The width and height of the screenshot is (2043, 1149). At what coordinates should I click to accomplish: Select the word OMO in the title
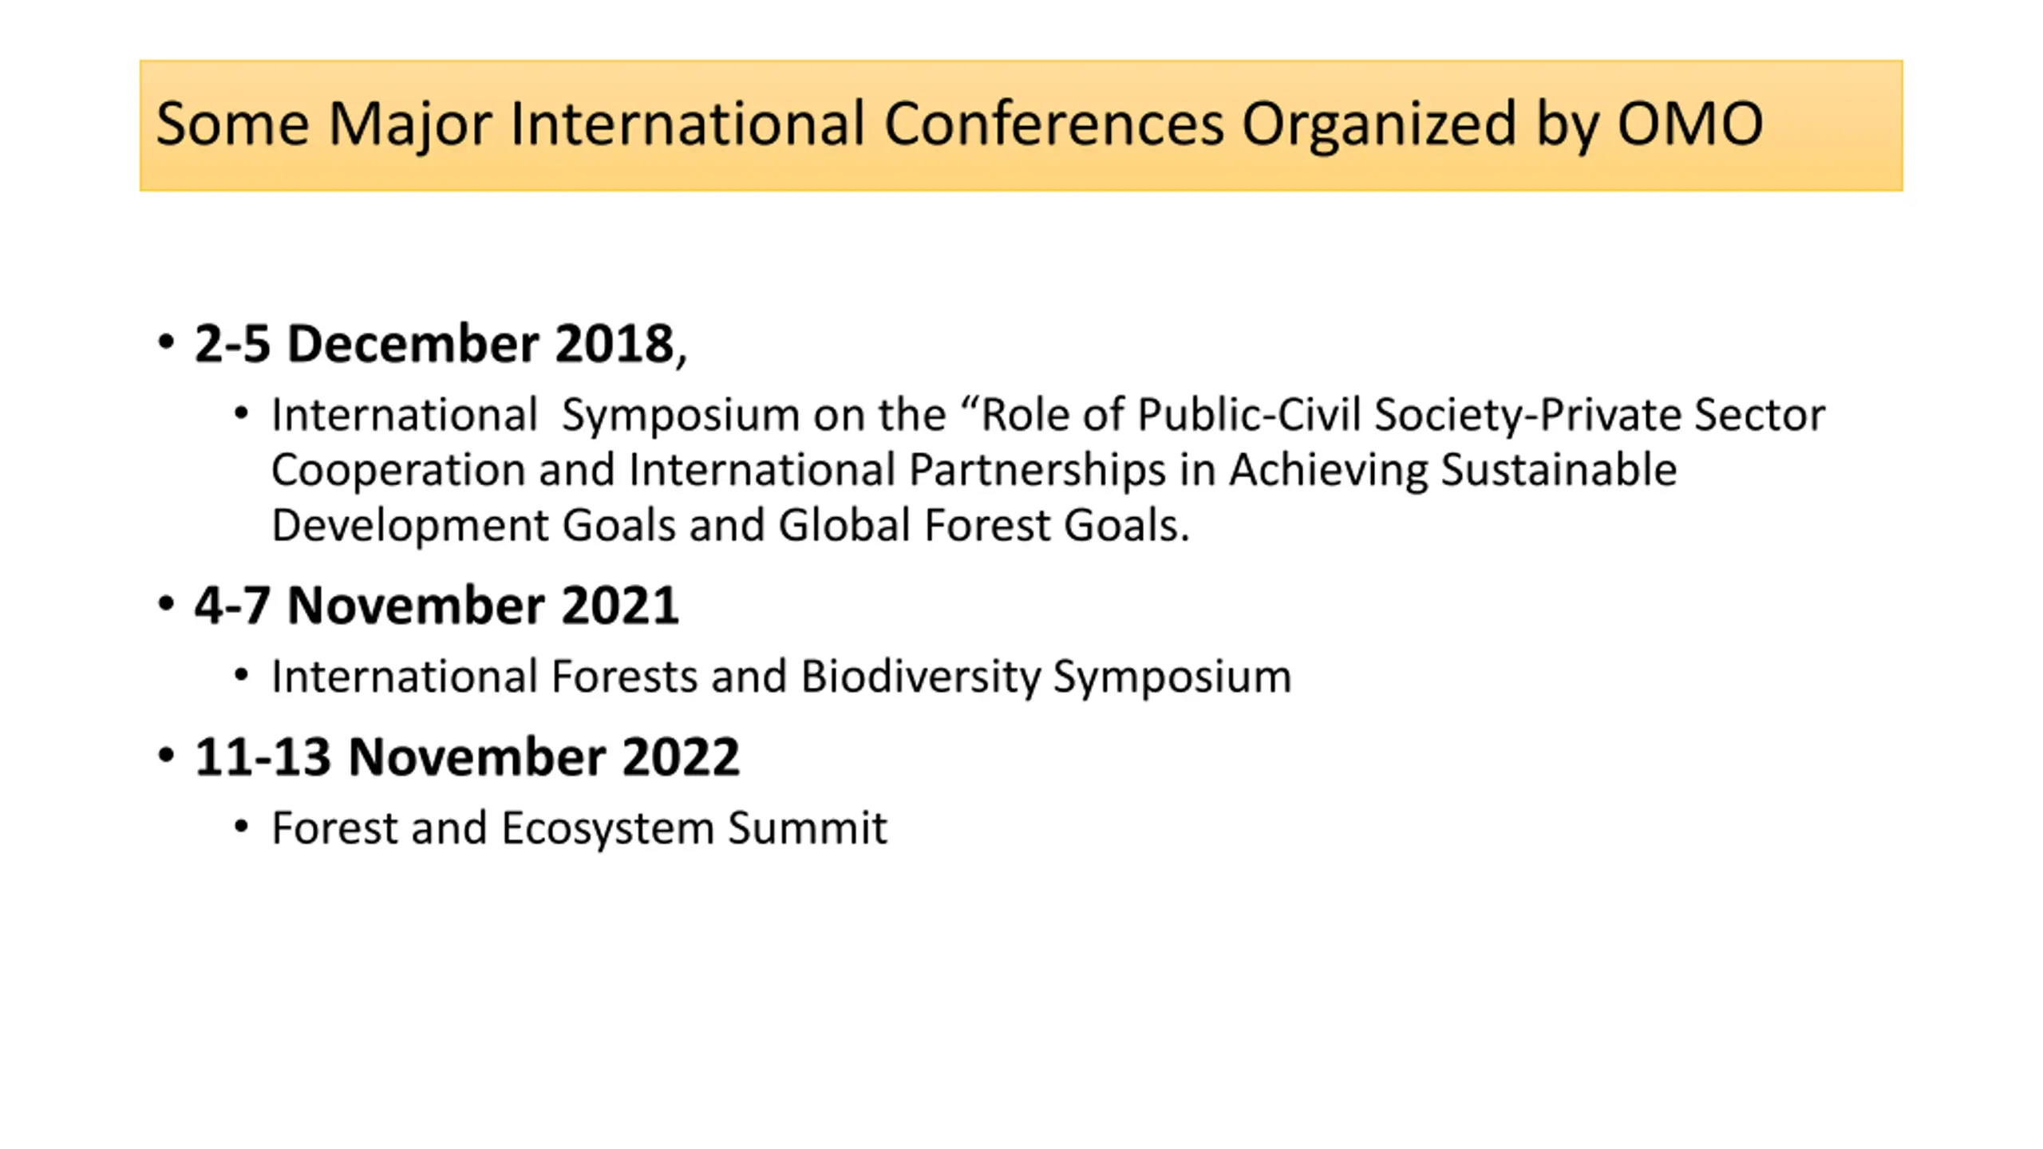(x=1690, y=124)
